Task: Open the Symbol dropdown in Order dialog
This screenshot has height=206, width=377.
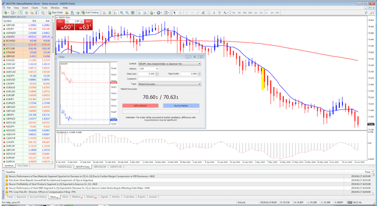Action: click(x=170, y=64)
